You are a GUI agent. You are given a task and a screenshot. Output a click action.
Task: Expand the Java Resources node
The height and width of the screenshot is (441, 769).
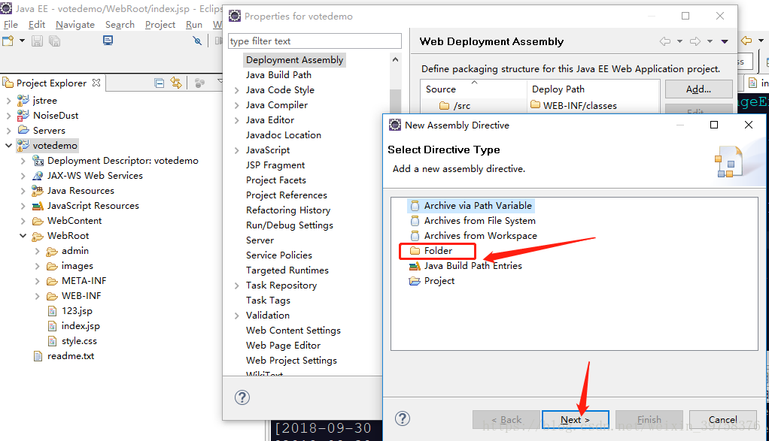[x=23, y=191]
